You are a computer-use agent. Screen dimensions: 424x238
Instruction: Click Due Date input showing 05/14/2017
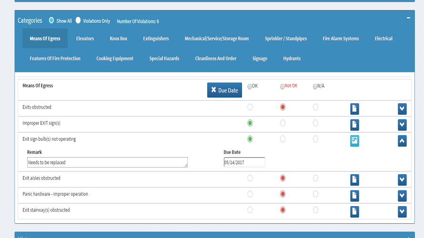(244, 162)
